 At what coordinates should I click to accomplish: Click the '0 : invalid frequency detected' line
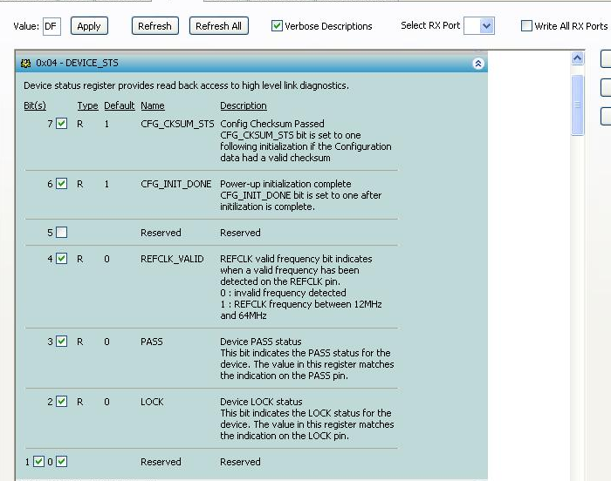[x=283, y=293]
